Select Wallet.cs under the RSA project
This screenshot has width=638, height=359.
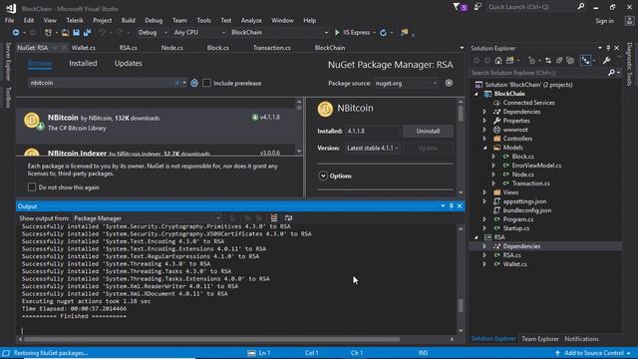pyautogui.click(x=514, y=264)
